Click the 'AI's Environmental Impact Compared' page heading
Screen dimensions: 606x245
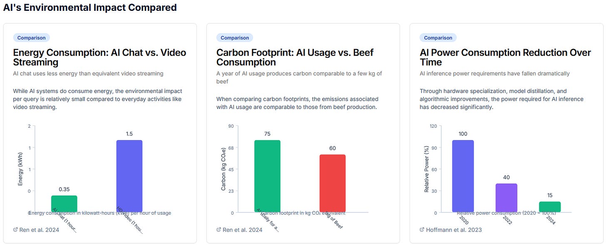click(90, 7)
